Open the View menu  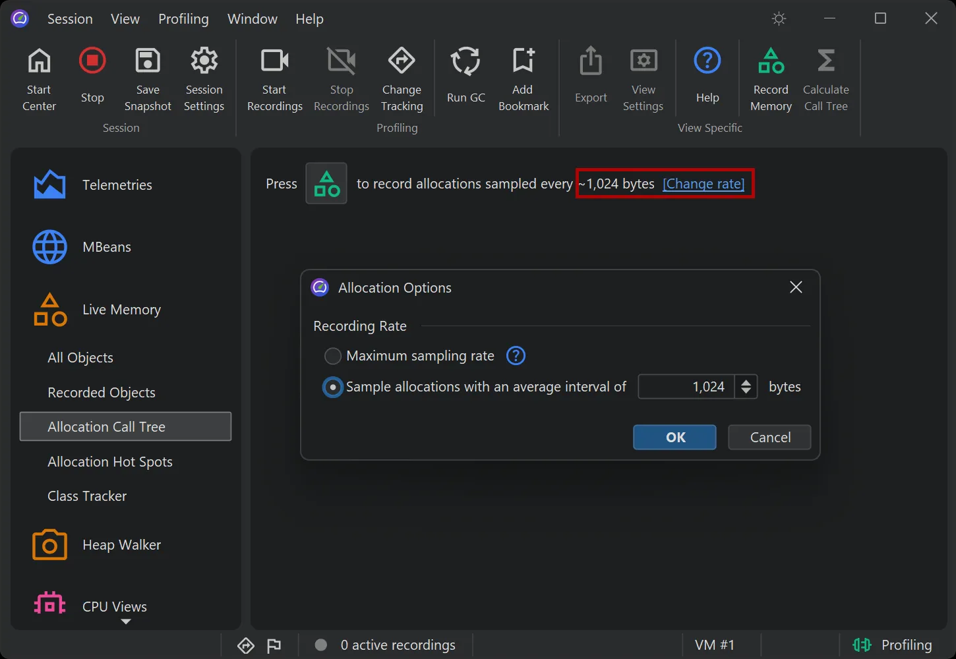[125, 18]
